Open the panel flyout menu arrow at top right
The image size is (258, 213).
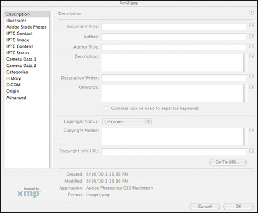pos(252,13)
